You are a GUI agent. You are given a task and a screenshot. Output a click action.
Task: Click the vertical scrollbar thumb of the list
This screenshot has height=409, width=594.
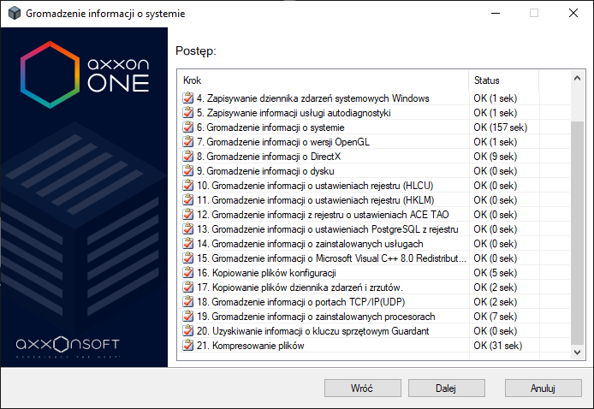pos(577,233)
